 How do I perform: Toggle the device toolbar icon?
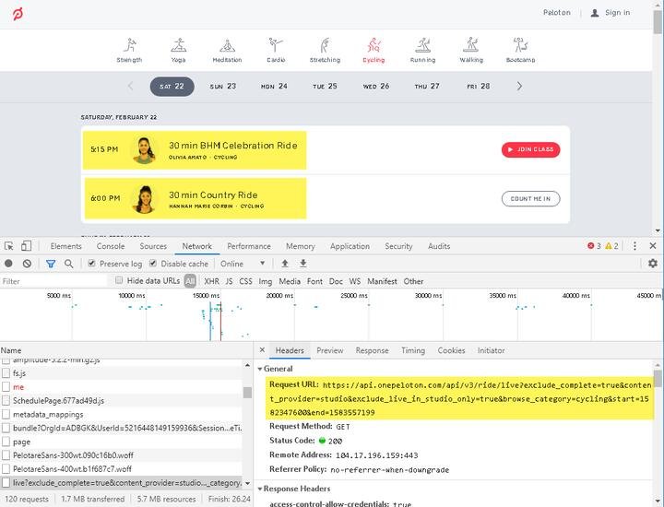click(x=26, y=246)
